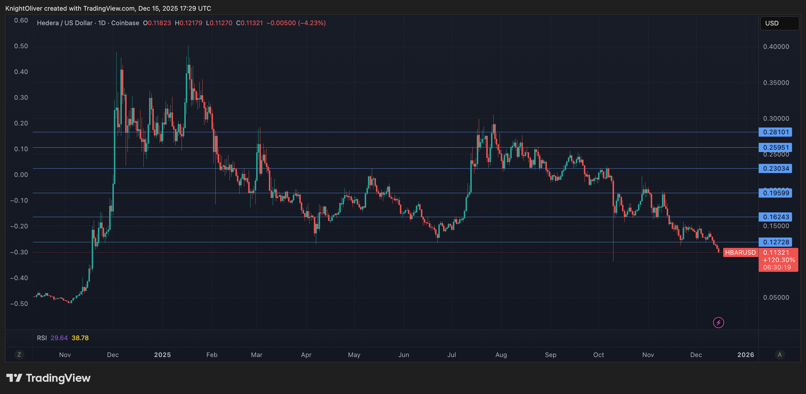Click the TradingView logo
806x394 pixels.
(x=49, y=378)
